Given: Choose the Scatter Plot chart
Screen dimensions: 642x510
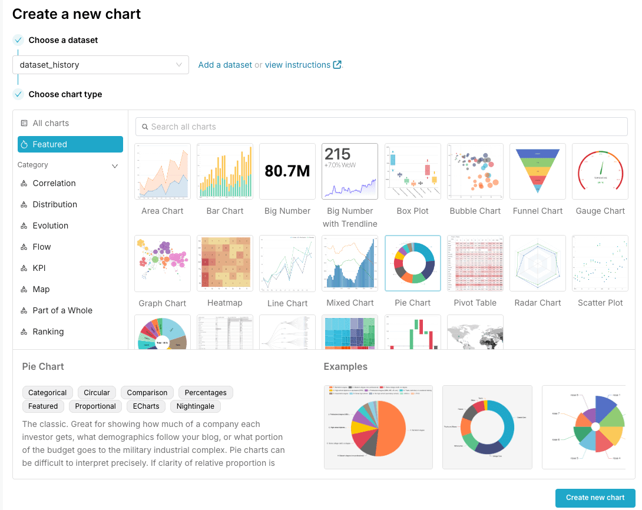Looking at the screenshot, I should [600, 263].
